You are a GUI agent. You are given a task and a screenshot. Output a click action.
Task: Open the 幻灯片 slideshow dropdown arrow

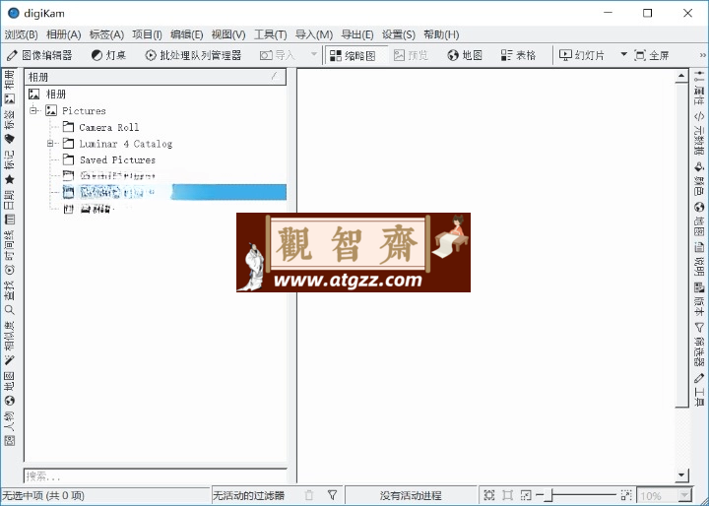point(623,55)
